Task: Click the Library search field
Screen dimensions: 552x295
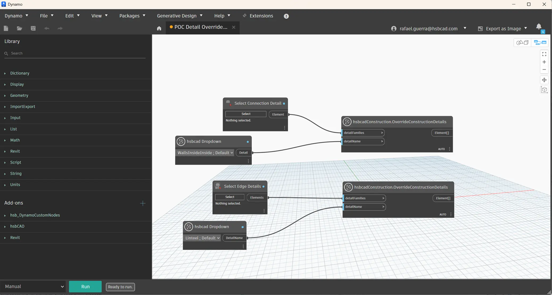Action: [x=77, y=53]
